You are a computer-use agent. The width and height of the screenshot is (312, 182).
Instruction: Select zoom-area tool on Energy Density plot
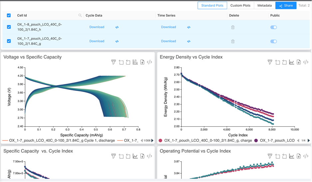[x=277, y=62]
